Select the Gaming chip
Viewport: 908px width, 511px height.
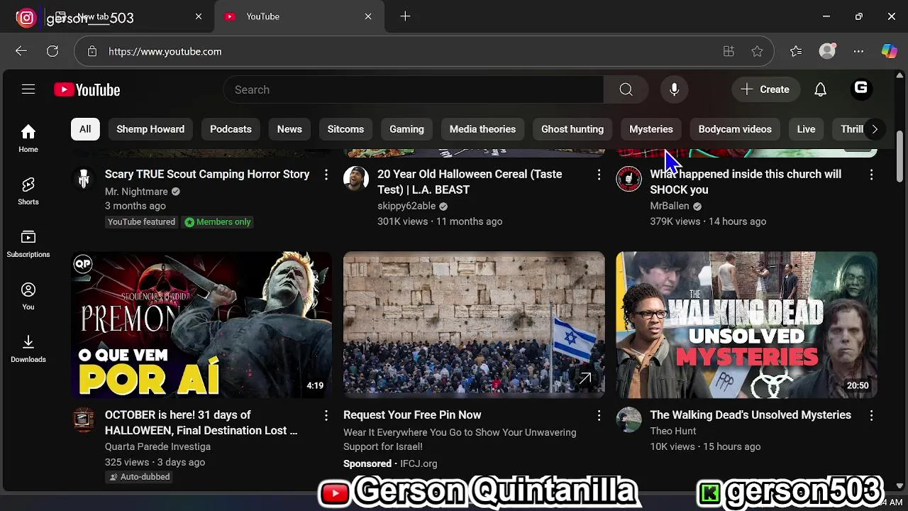[x=406, y=129]
